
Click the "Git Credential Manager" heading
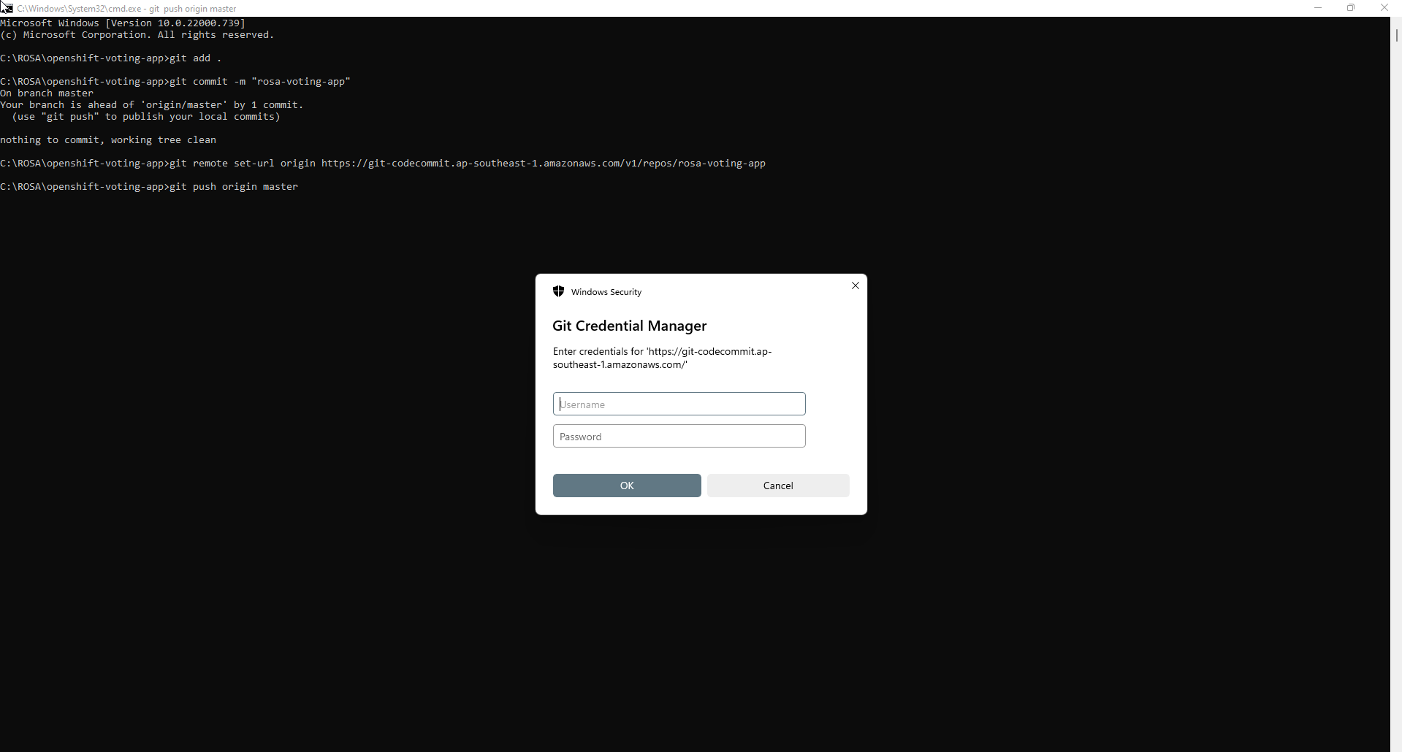[x=629, y=326]
